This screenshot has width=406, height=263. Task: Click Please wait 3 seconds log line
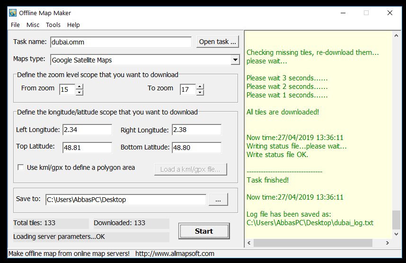287,78
